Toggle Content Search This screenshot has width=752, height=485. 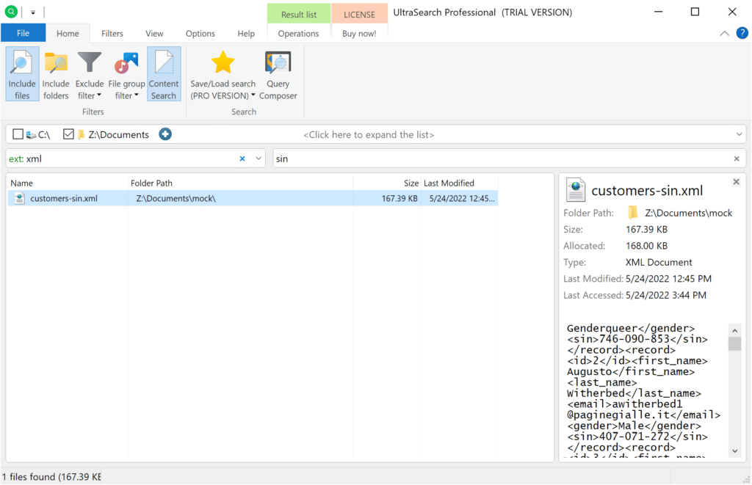click(164, 74)
